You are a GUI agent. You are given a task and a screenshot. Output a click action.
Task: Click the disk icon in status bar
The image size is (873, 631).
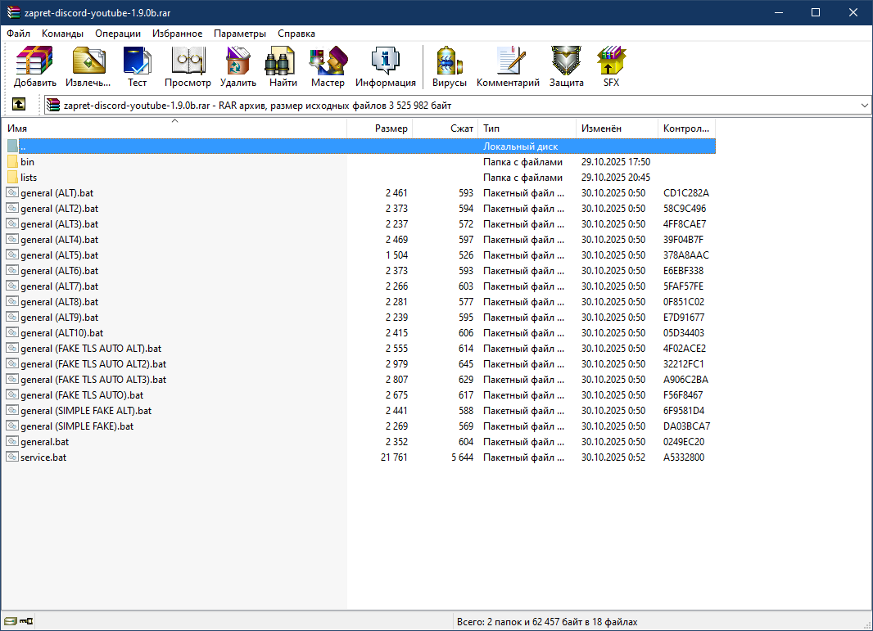tap(10, 621)
